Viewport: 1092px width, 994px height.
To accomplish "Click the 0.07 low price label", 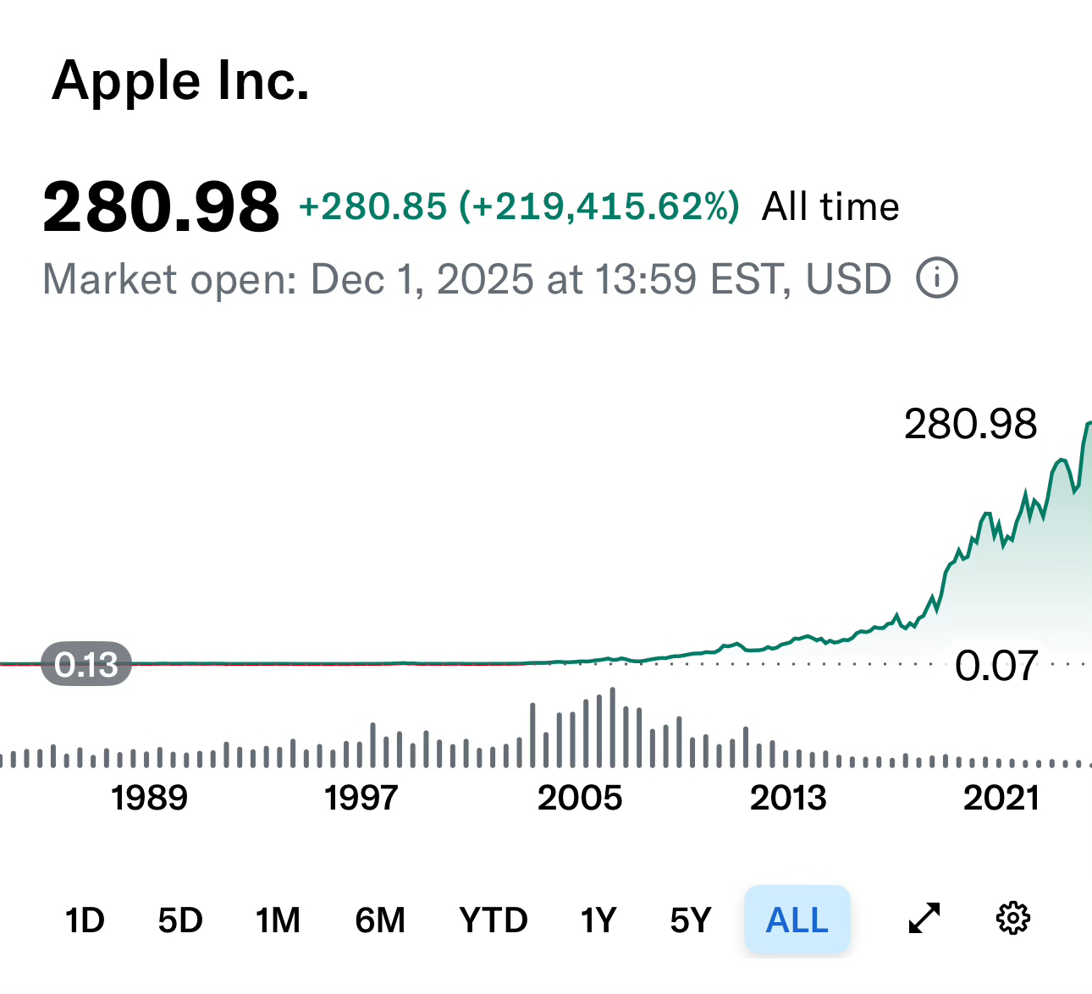I will click(x=996, y=667).
